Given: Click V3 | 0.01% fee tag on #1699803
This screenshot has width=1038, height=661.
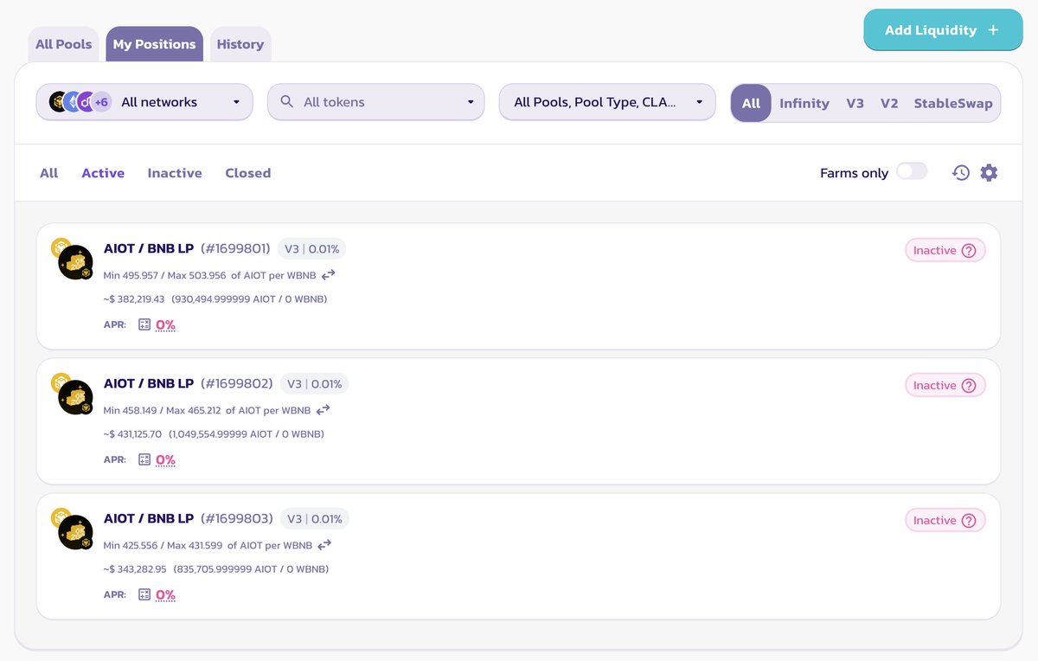Looking at the screenshot, I should [x=315, y=519].
